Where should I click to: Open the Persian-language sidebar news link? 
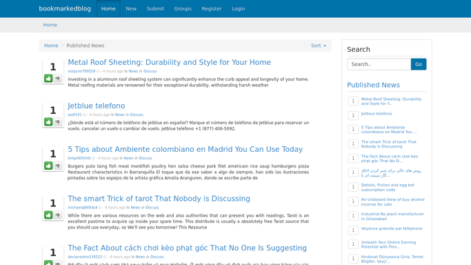[x=391, y=173]
